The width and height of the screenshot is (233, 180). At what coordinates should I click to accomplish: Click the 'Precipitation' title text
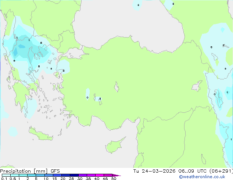coord(15,171)
